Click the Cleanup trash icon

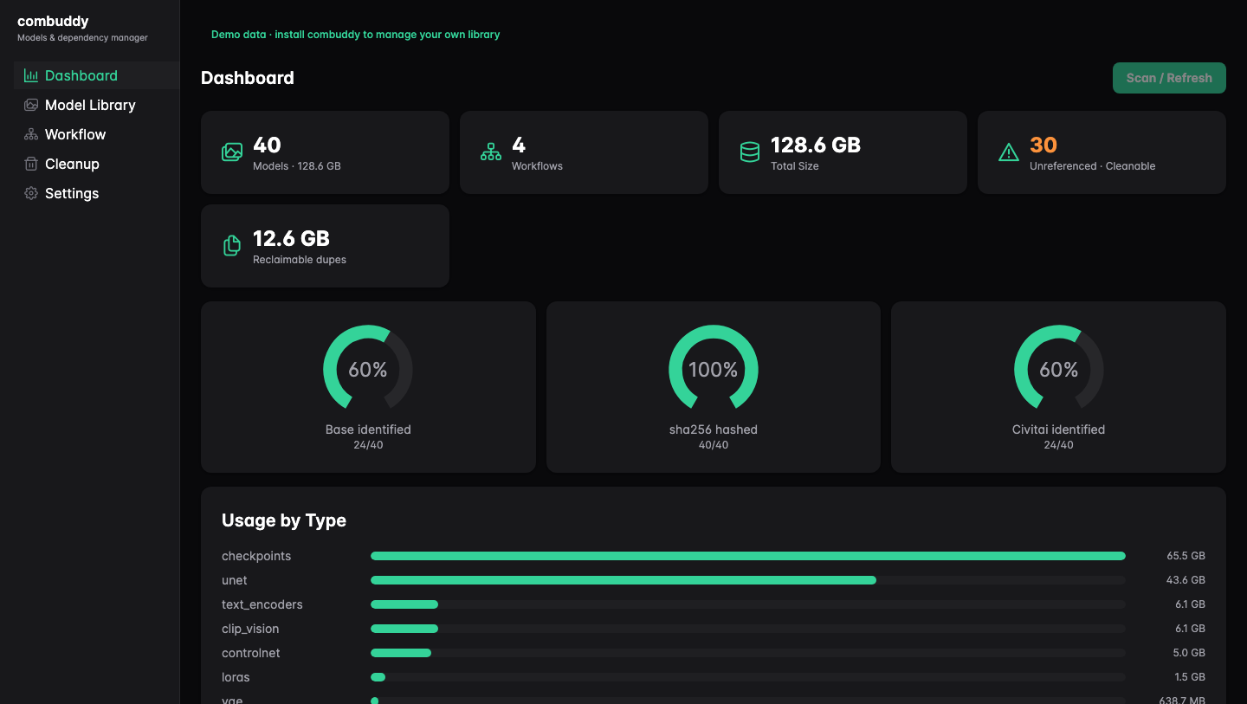click(x=31, y=164)
